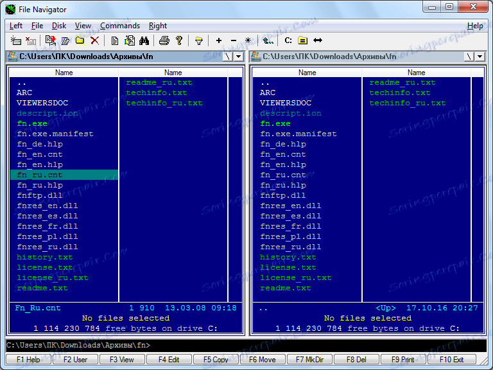
Task: Click the rename/move files toolbar icon
Action: pos(65,40)
